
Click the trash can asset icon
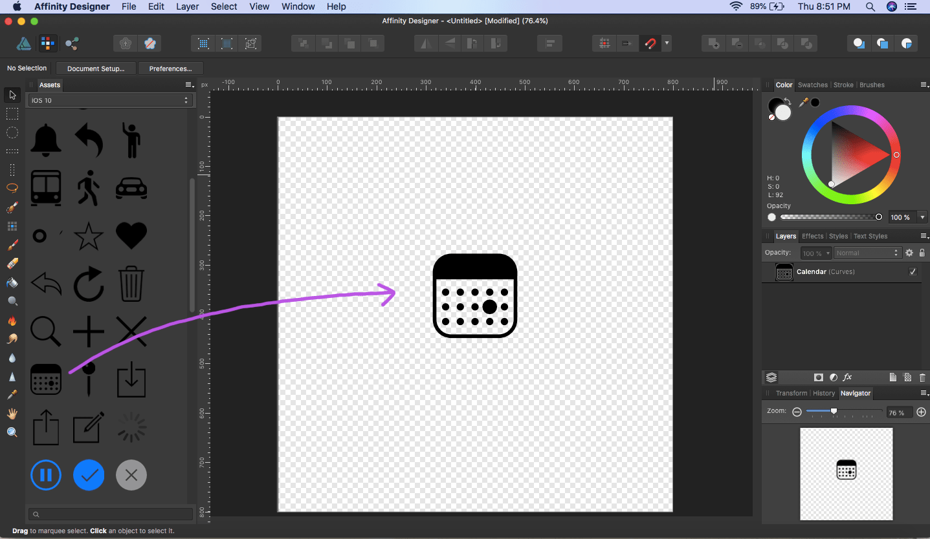pos(131,284)
